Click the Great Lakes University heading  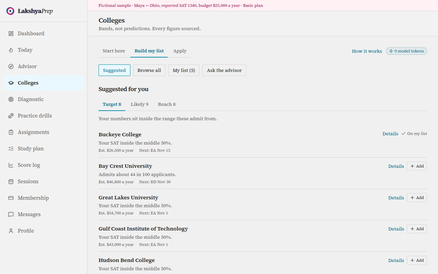pos(128,198)
